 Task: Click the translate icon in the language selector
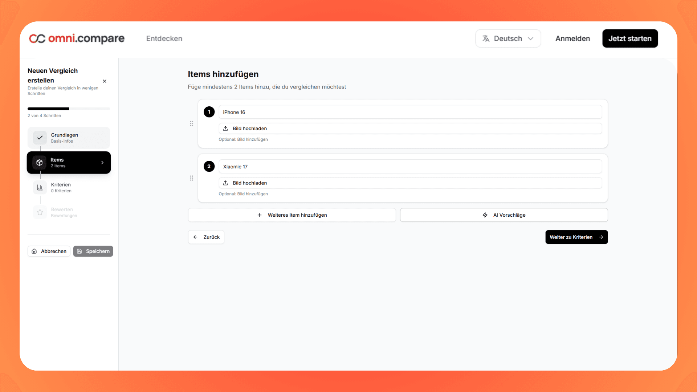[x=485, y=38]
